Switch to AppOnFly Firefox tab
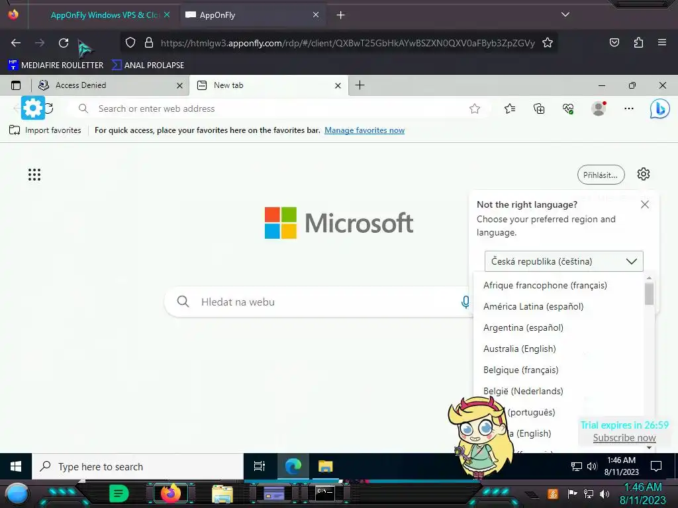Screen dimensions: 678x508 tap(252, 15)
